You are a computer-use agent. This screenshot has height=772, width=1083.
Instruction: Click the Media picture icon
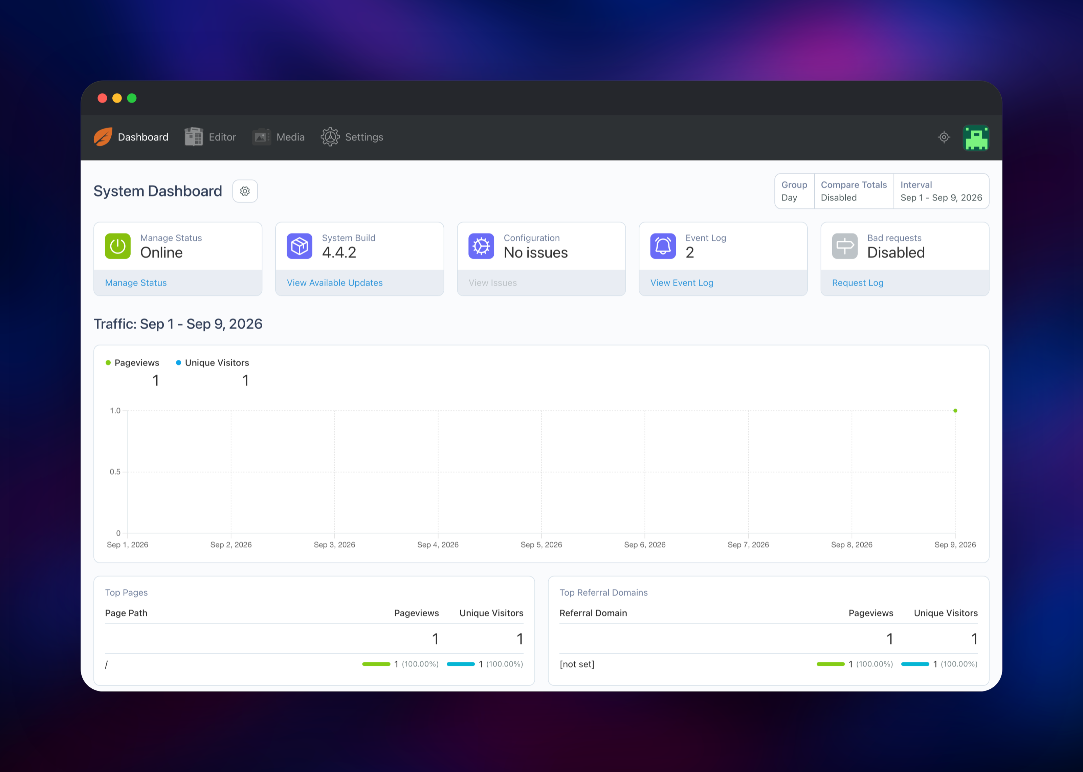pyautogui.click(x=261, y=137)
